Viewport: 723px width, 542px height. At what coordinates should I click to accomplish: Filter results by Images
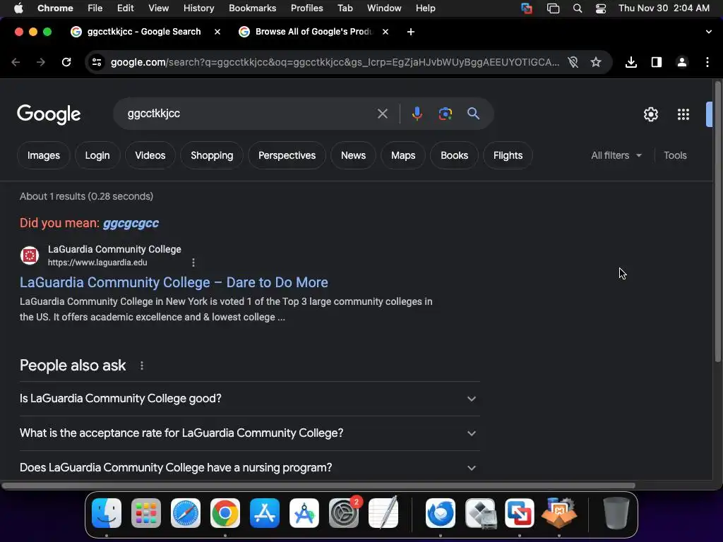[43, 155]
